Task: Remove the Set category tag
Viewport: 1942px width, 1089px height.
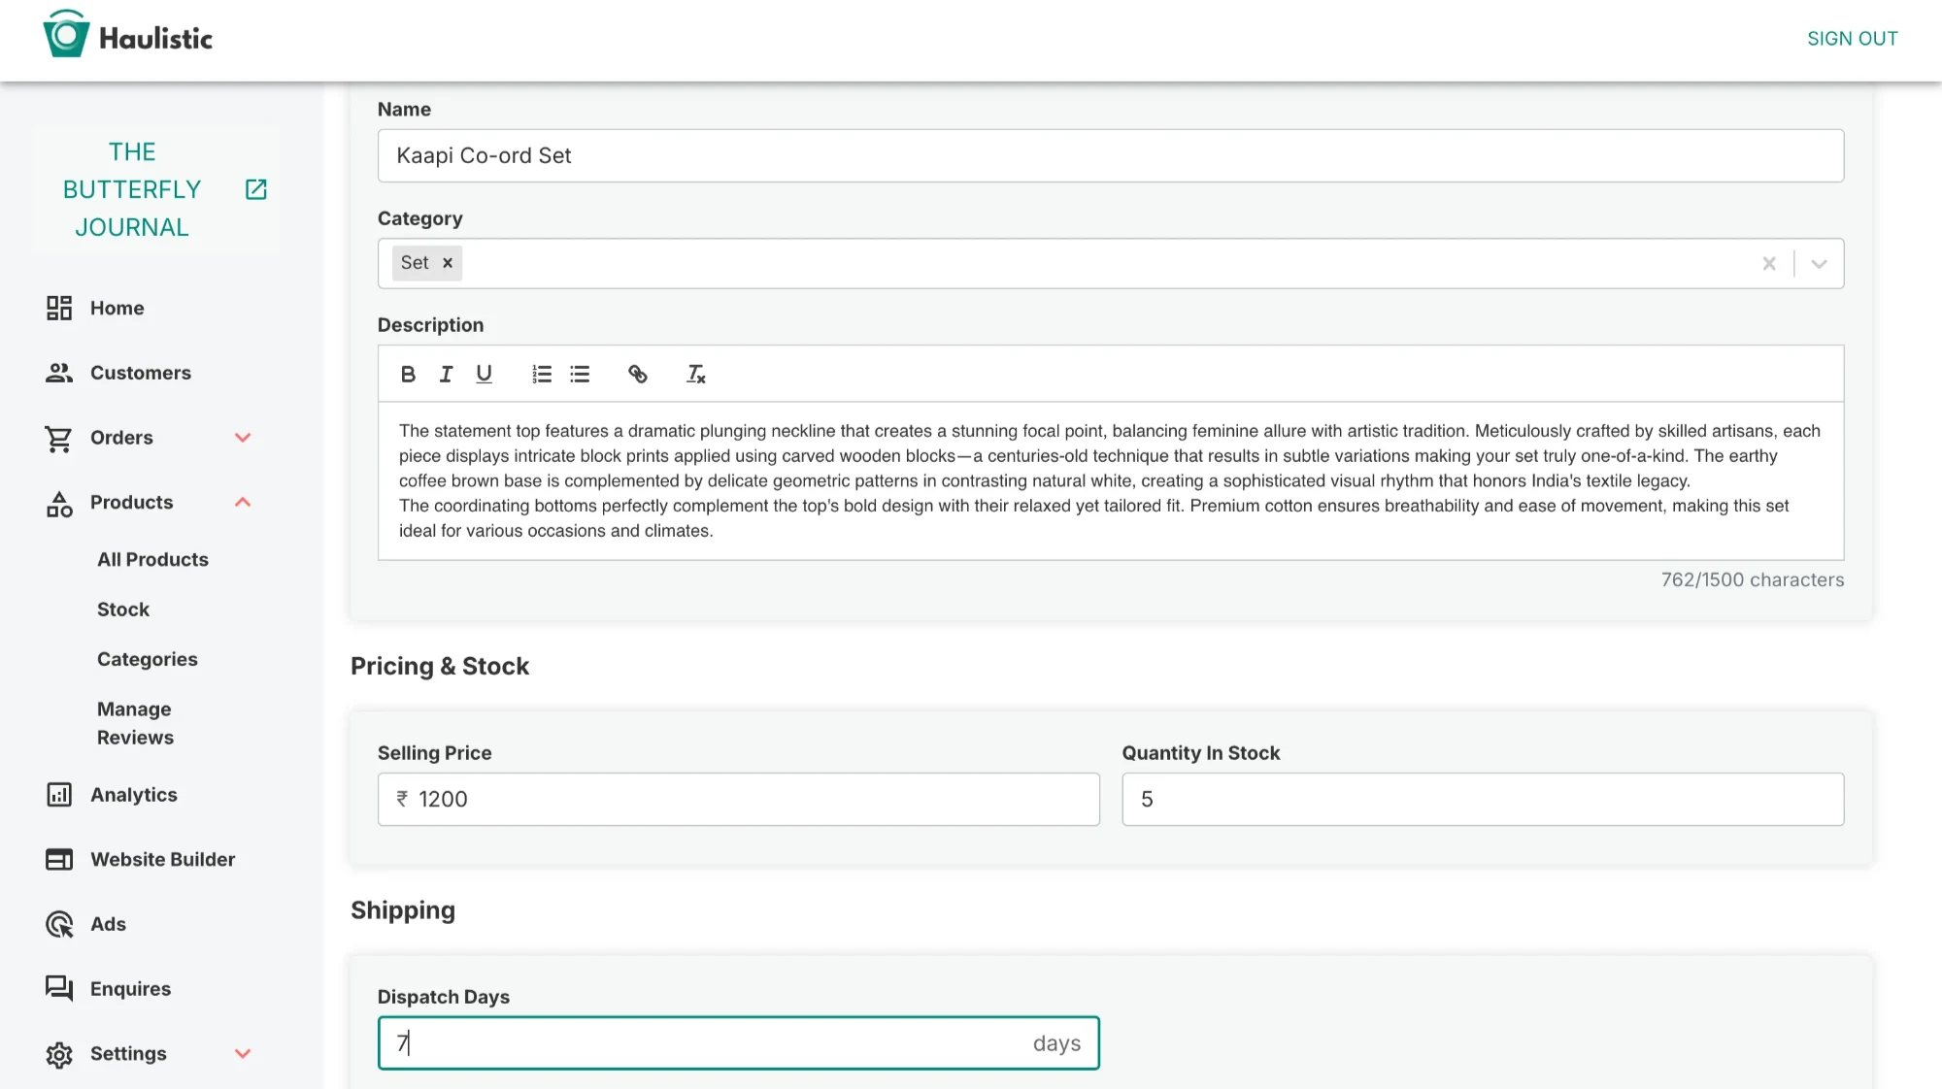Action: 448,263
